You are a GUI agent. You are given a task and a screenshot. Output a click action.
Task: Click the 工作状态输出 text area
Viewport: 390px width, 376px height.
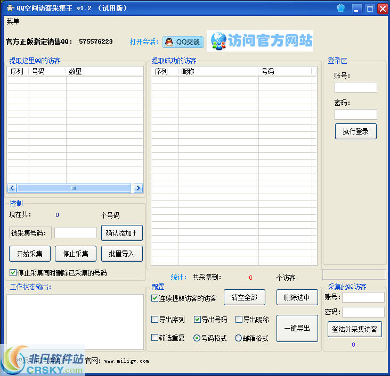coord(75,322)
